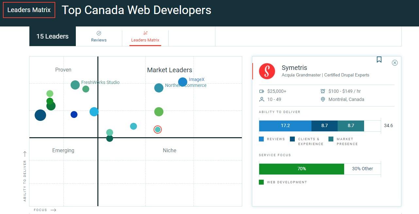Click the Reviews tab checkmark icon
Viewport: 419px width, 214px height.
(x=99, y=33)
